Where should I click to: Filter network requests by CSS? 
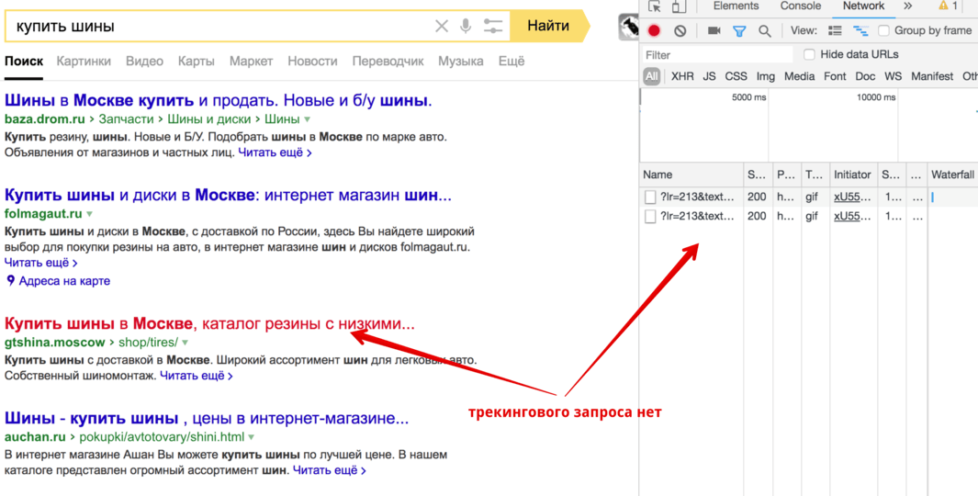[x=736, y=76]
